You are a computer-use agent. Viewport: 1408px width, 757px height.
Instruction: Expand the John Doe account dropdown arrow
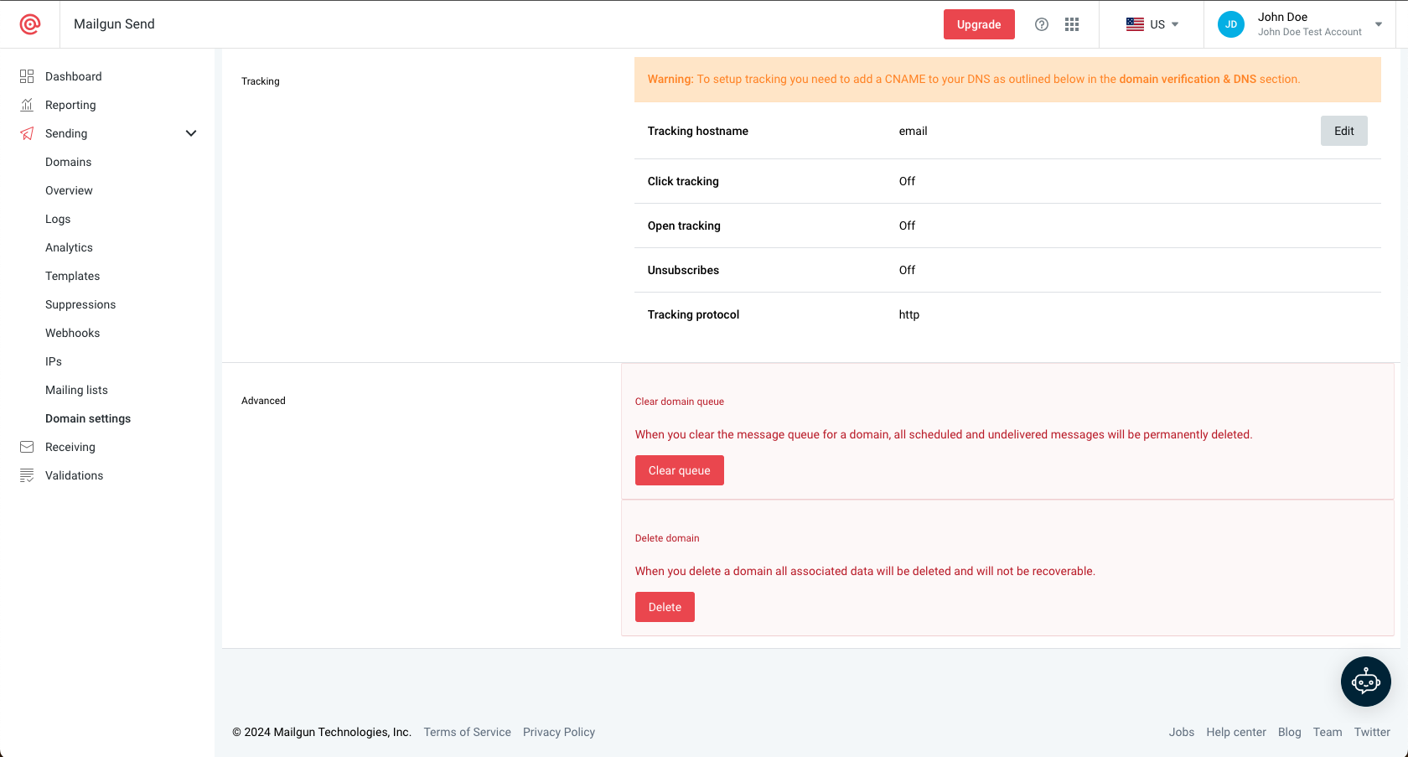pos(1379,24)
